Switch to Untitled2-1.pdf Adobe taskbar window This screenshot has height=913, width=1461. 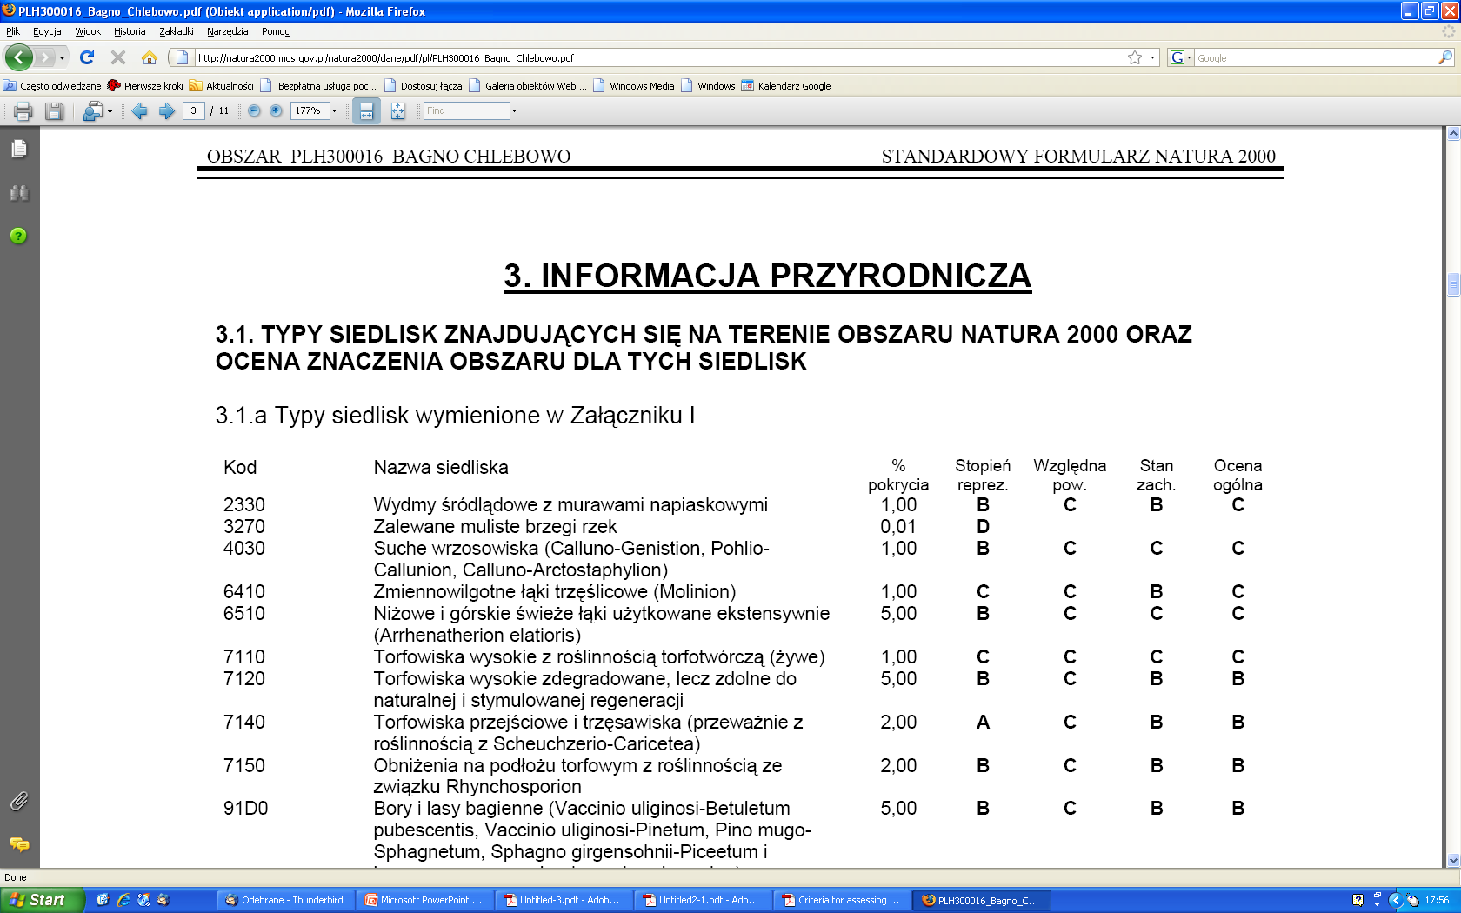(703, 900)
